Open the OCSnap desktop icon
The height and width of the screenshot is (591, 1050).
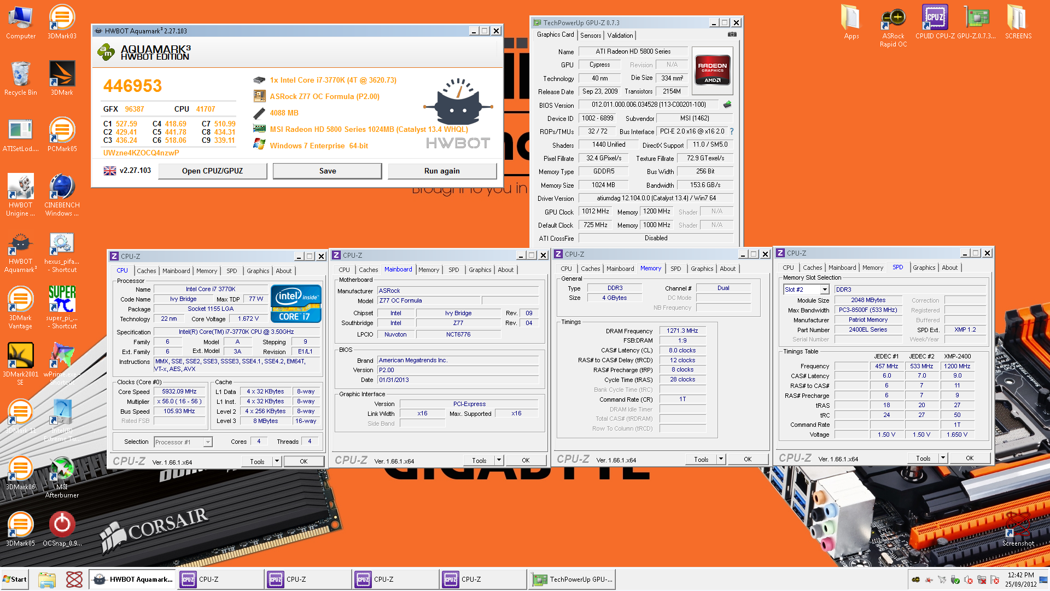click(62, 529)
